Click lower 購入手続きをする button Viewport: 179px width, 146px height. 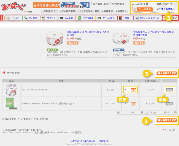point(167,120)
